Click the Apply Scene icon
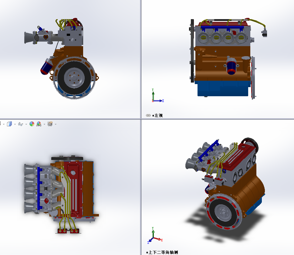 pyautogui.click(x=39, y=124)
